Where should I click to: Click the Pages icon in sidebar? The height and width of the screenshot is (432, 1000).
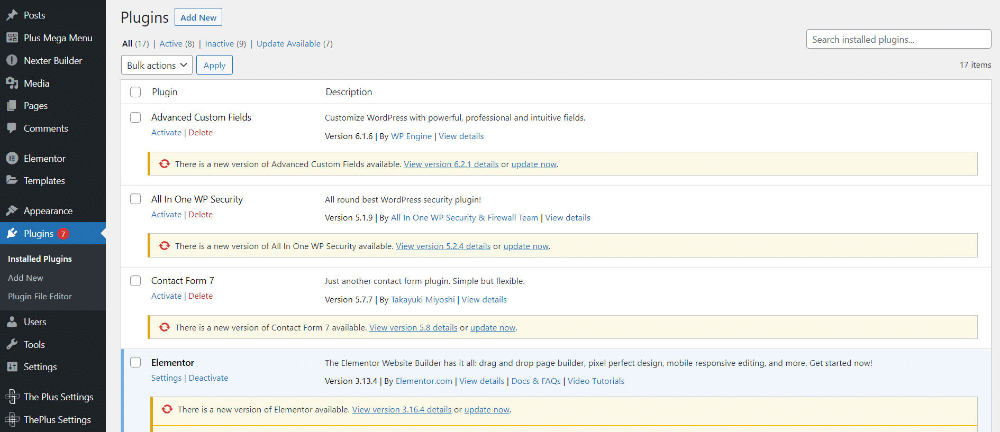(12, 106)
